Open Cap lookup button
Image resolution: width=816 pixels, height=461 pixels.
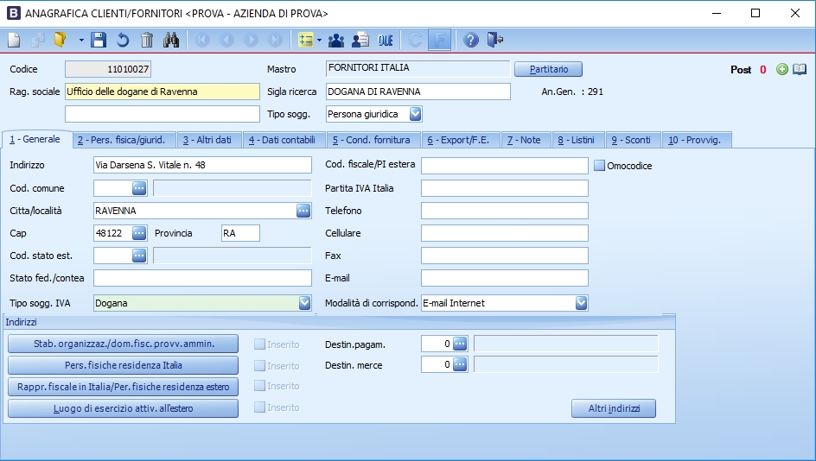(x=139, y=233)
